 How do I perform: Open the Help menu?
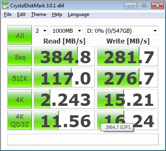click(57, 14)
